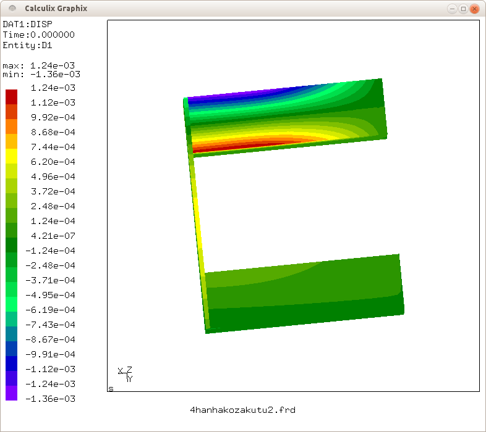This screenshot has width=486, height=432.
Task: Click the red 1.24e-03 legend swatch
Action: coord(12,97)
